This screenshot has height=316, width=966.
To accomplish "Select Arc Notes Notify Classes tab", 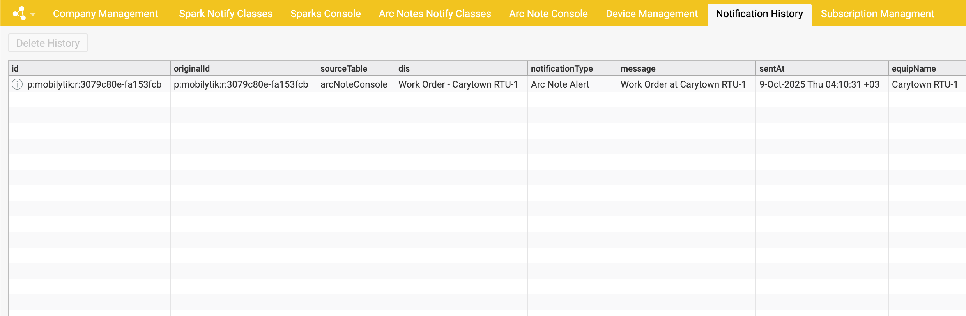I will click(x=435, y=14).
